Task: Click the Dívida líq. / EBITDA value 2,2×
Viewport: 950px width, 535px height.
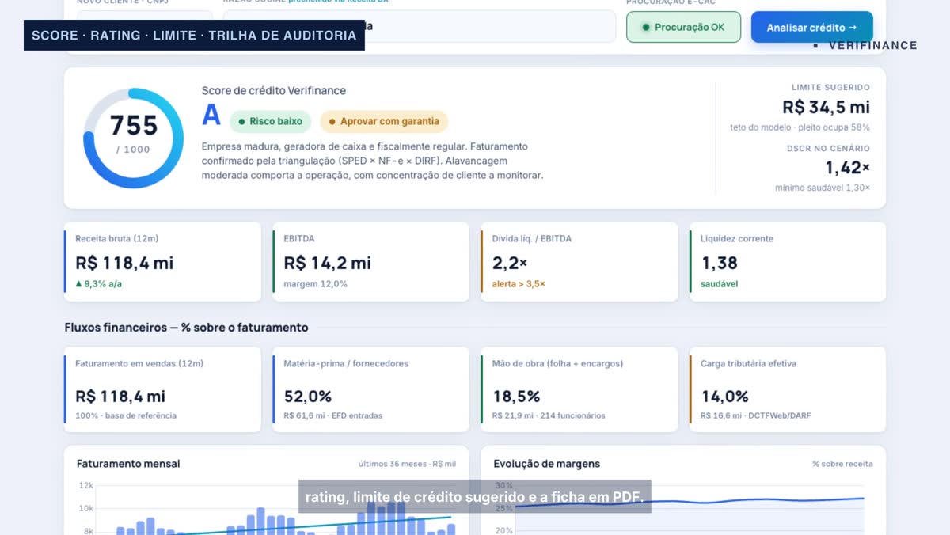Action: click(x=509, y=263)
